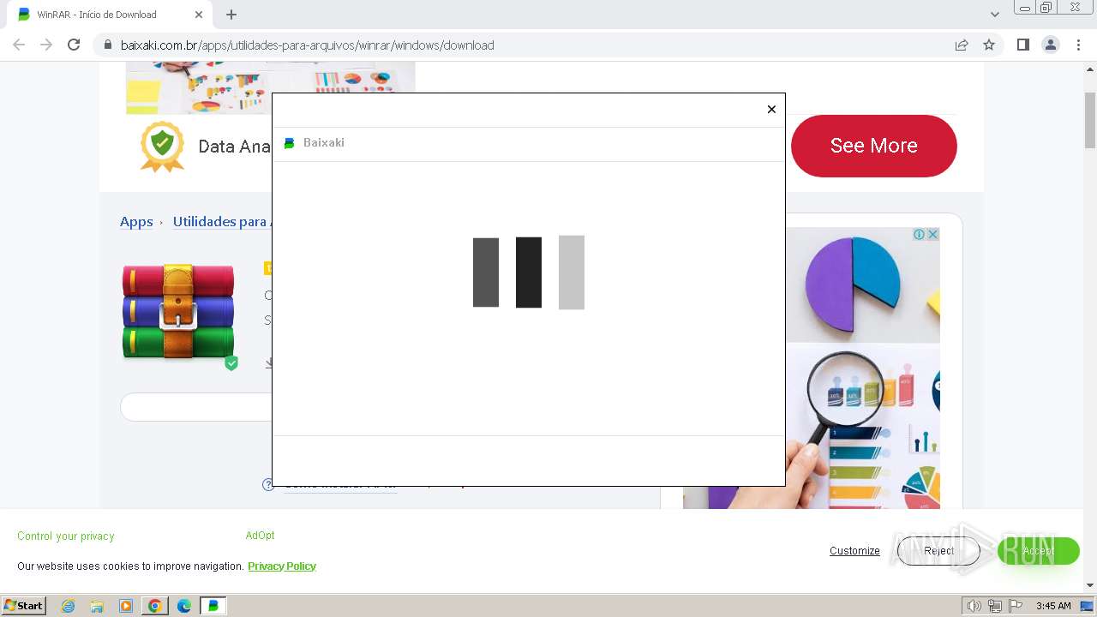1097x617 pixels.
Task: Open a new browser tab
Action: (x=231, y=15)
